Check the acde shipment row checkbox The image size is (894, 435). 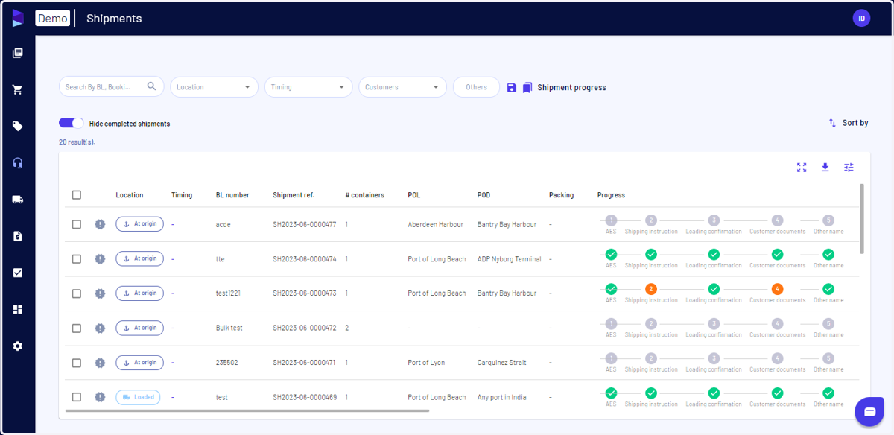[x=77, y=224]
